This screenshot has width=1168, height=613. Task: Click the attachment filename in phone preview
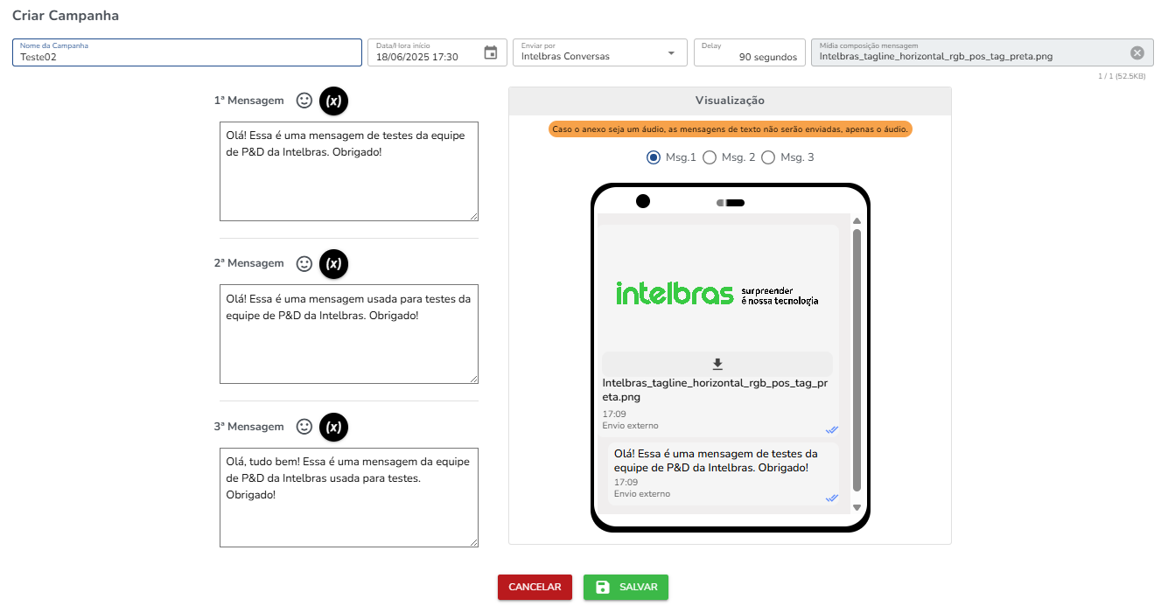coord(716,390)
